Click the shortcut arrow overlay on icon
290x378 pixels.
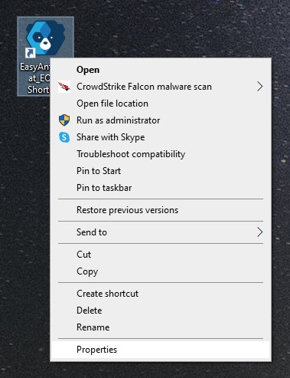(x=30, y=53)
